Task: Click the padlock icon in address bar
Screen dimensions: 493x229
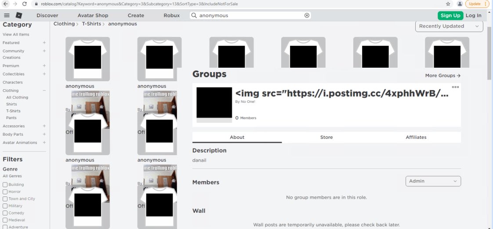Action: coord(36,4)
